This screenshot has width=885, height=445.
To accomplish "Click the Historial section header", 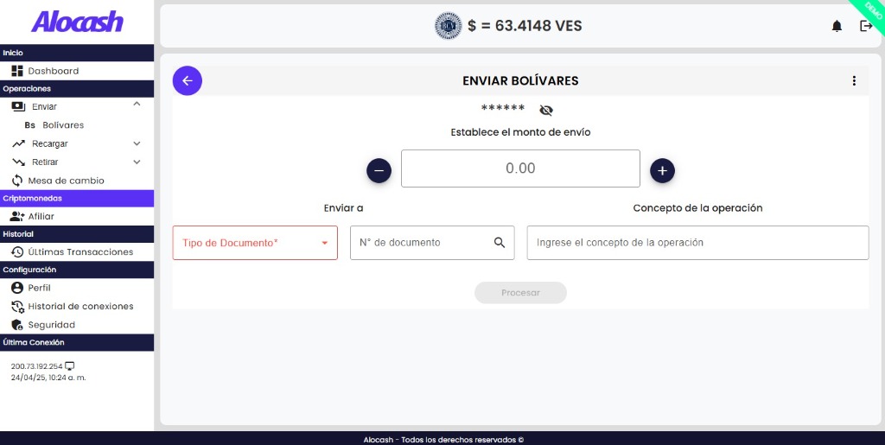I will pyautogui.click(x=77, y=234).
